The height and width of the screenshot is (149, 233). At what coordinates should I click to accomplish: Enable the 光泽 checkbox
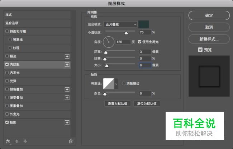(x=7, y=81)
